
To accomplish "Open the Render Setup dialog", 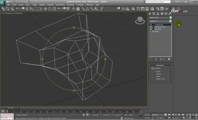I will pos(157,9).
